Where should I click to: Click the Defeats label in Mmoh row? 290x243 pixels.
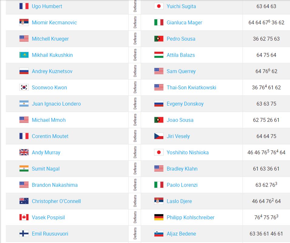135,120
